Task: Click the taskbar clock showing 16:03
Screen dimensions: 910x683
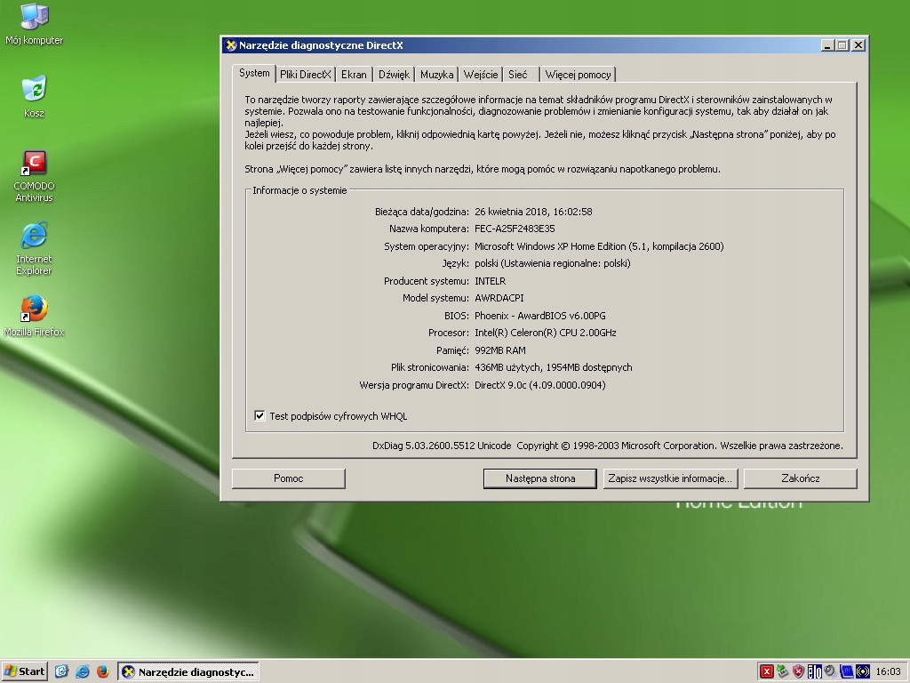Action: coord(888,672)
